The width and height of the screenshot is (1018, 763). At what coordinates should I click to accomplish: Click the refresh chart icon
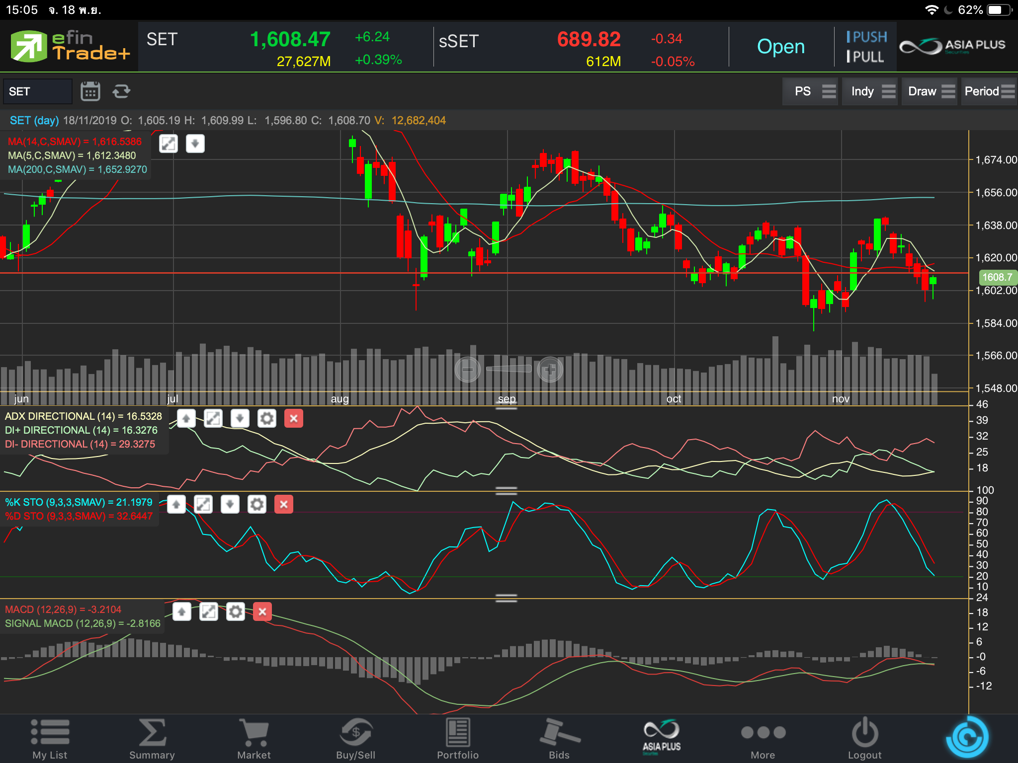(121, 91)
